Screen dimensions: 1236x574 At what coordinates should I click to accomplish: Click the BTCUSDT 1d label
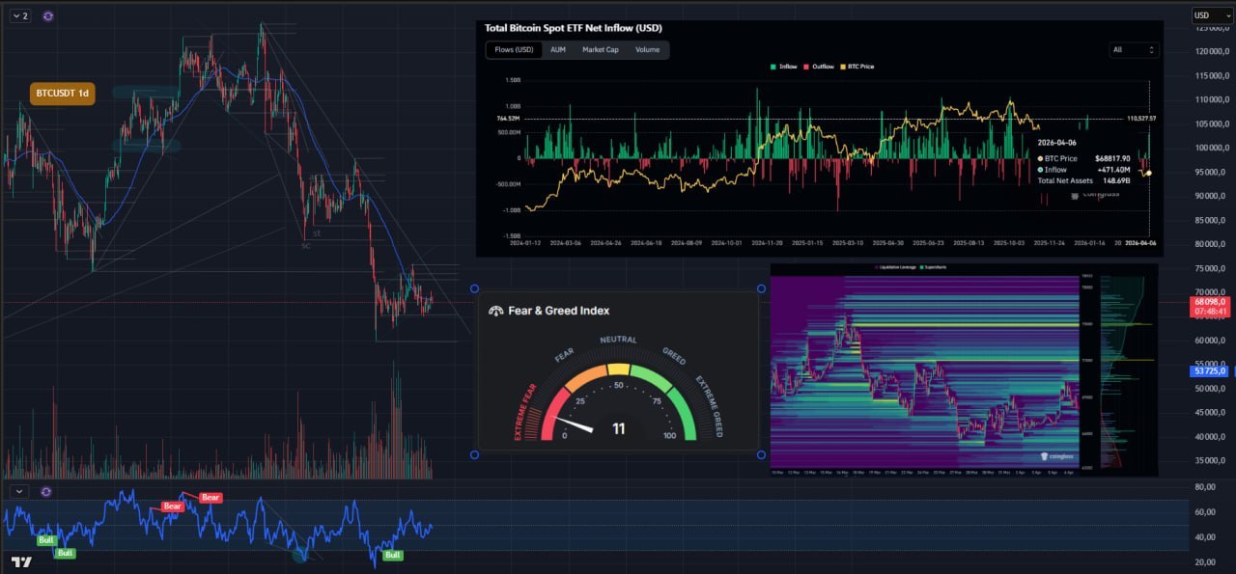[x=62, y=94]
